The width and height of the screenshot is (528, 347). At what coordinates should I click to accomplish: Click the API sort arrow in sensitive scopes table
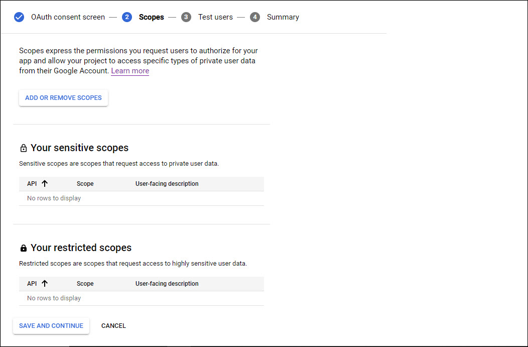pyautogui.click(x=45, y=184)
